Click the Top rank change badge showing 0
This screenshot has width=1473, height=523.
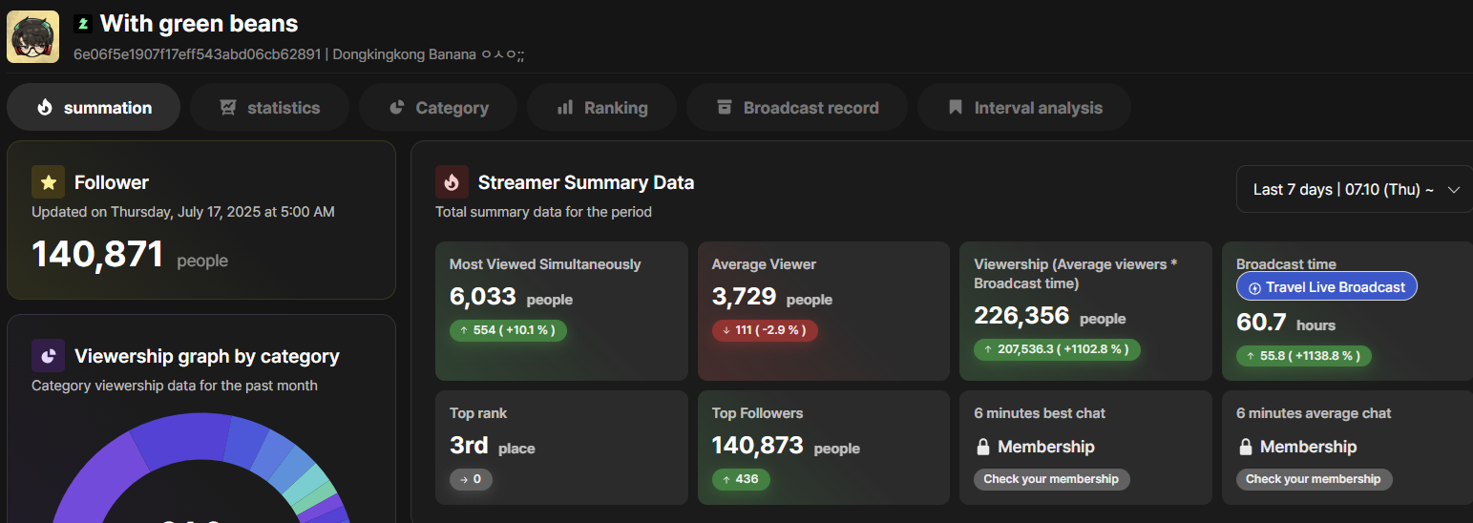coord(471,479)
